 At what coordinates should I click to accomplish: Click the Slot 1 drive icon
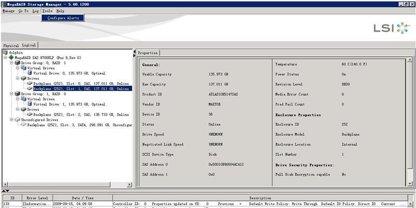(x=30, y=88)
